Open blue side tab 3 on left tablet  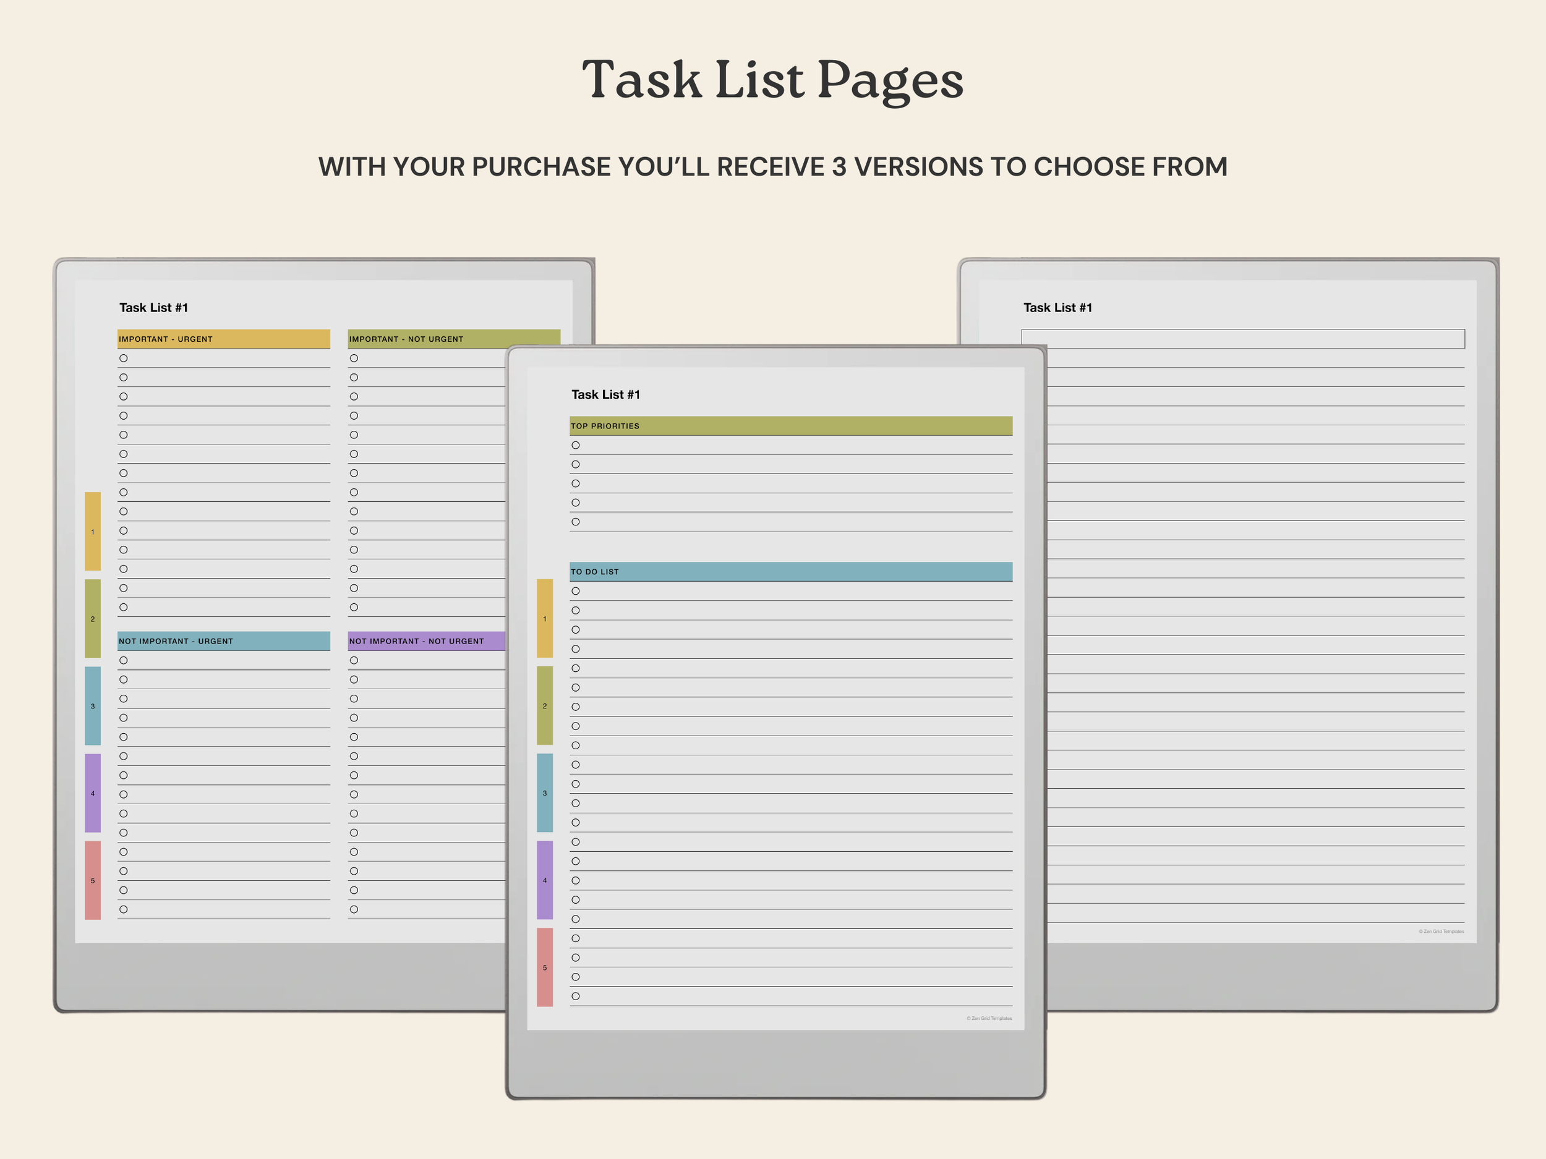click(92, 706)
